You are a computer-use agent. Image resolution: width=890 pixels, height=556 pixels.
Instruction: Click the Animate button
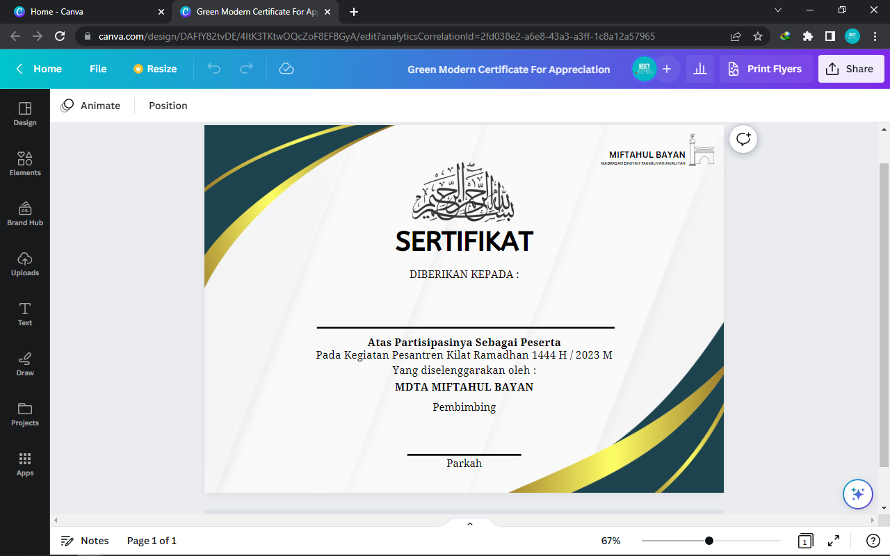pos(90,106)
